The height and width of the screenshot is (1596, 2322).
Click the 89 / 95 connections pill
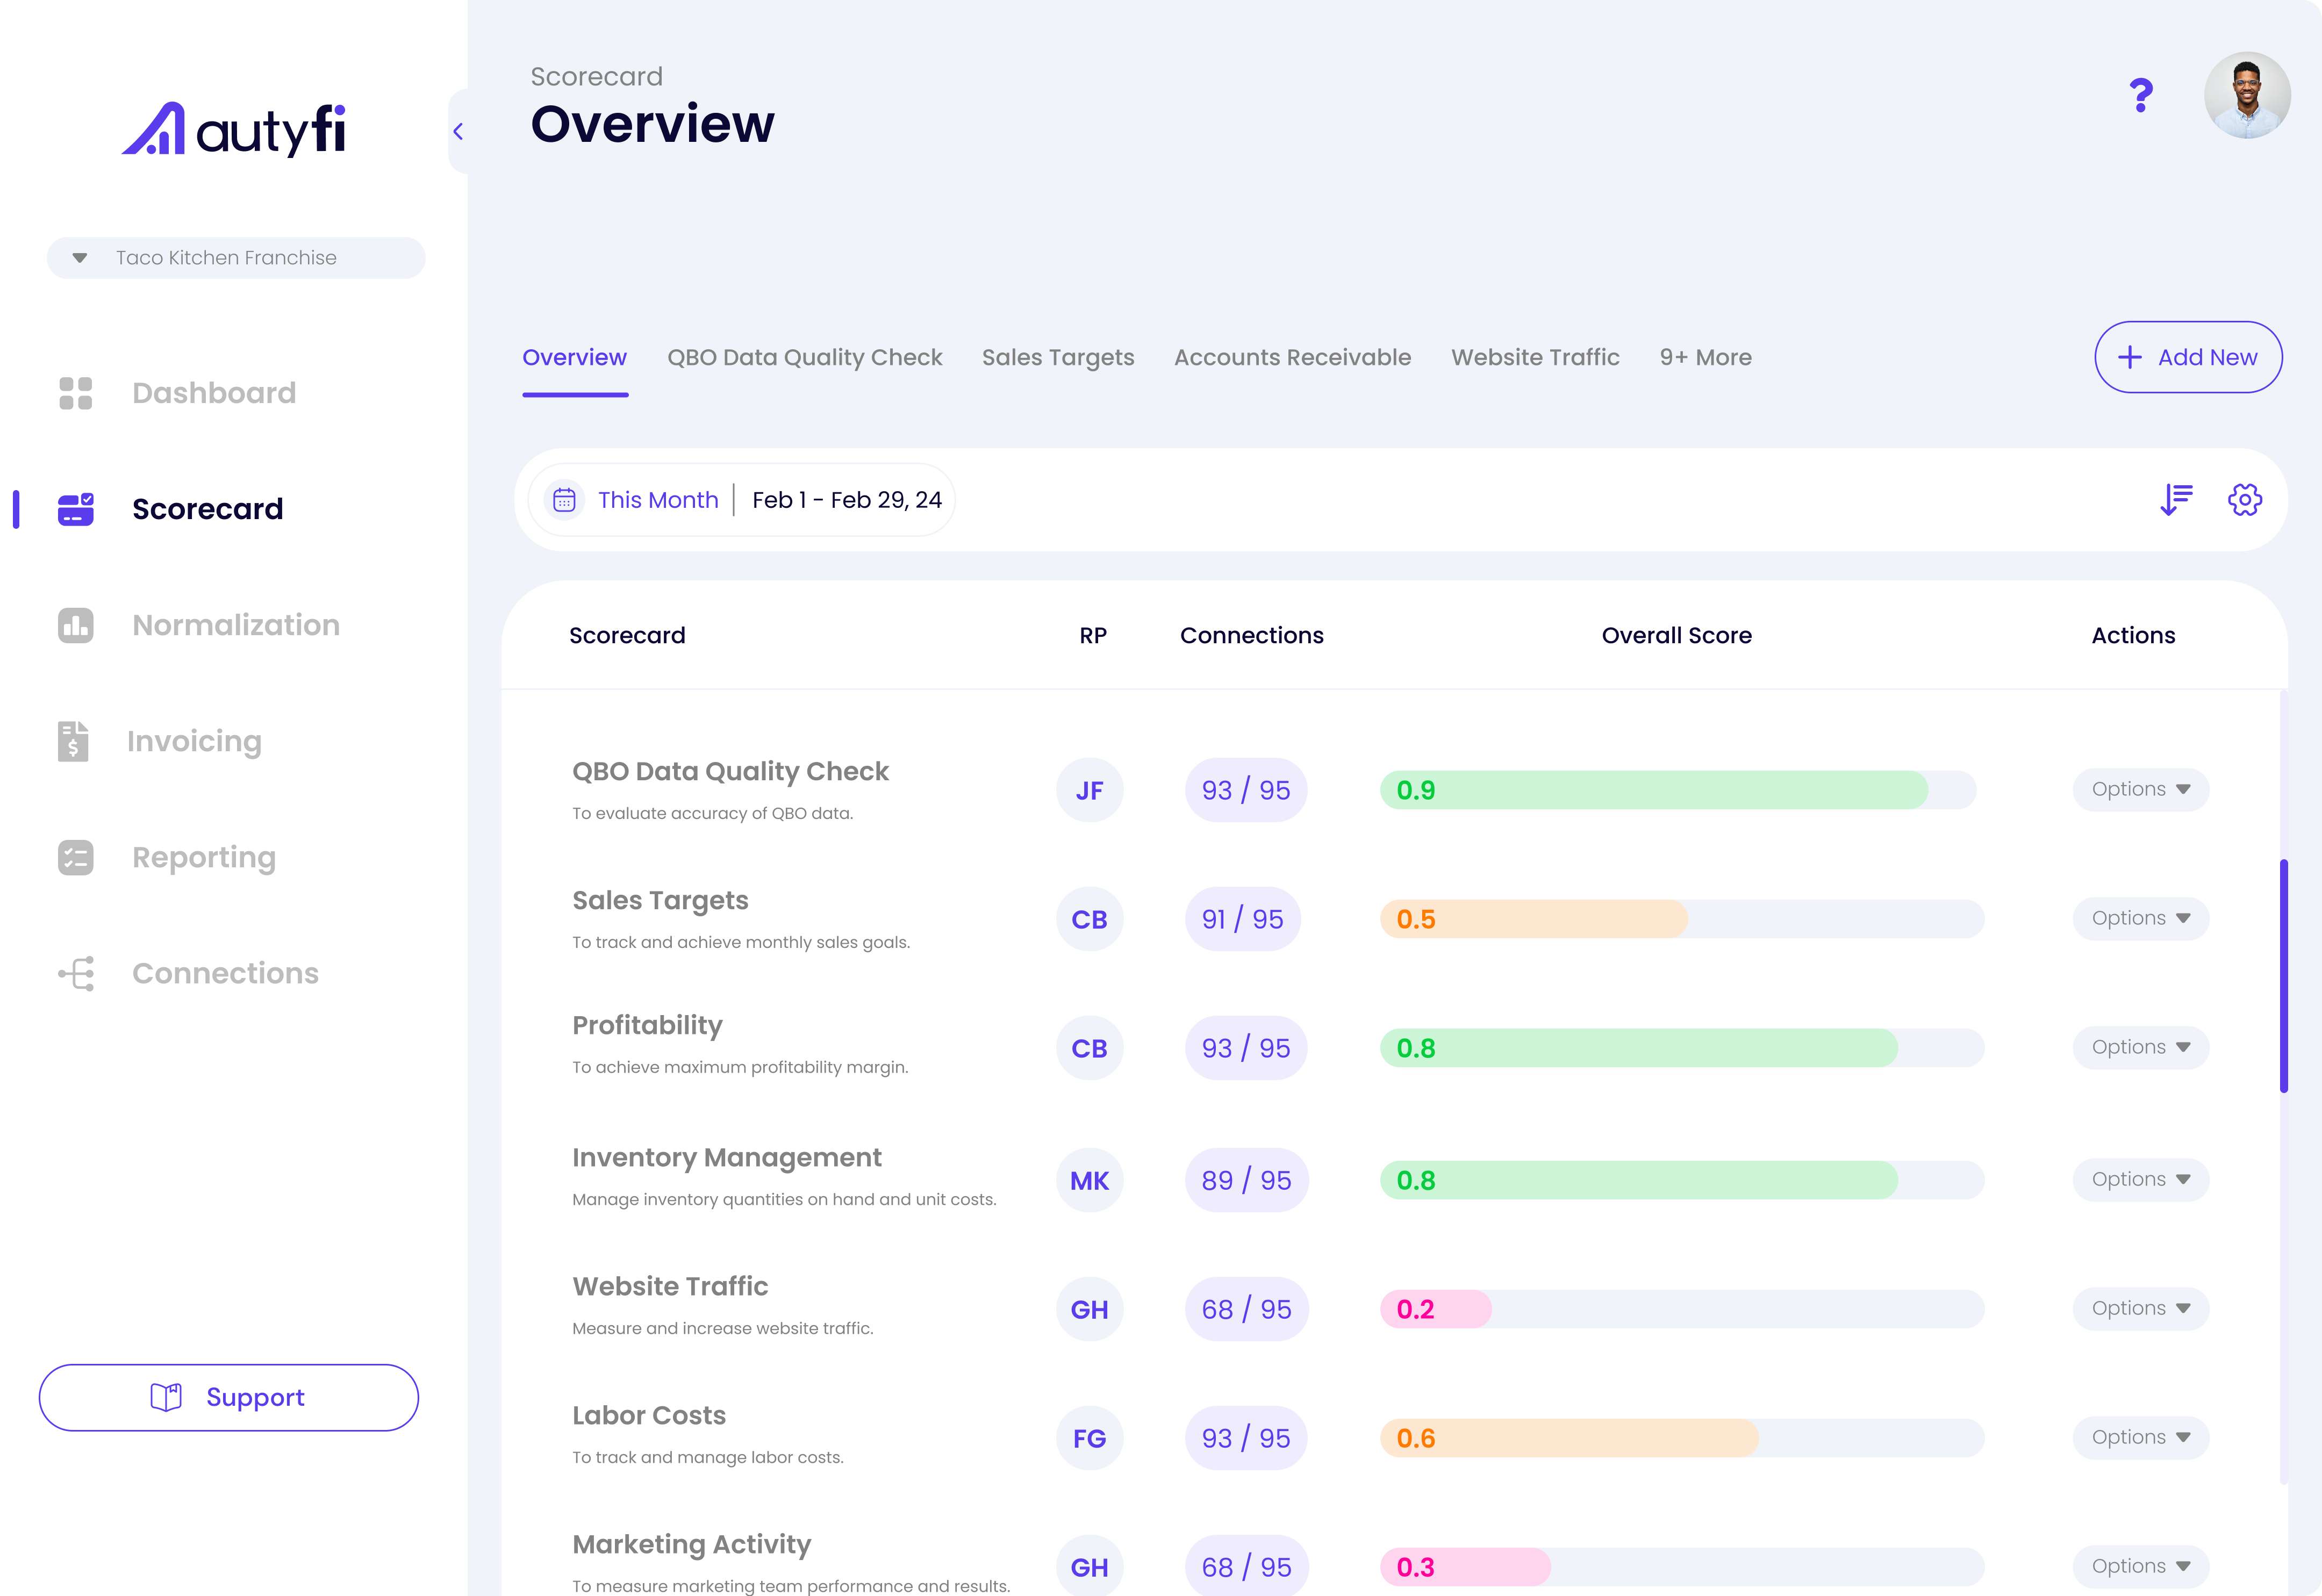pos(1247,1180)
